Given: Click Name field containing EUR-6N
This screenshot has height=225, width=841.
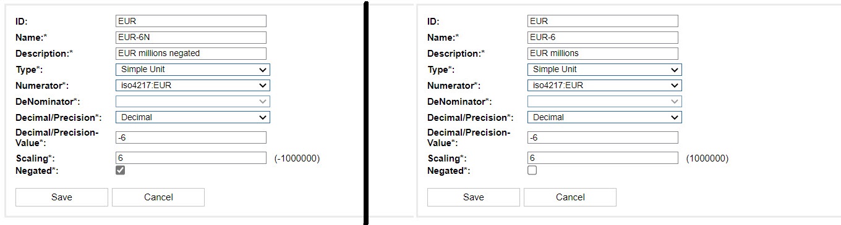Looking at the screenshot, I should [191, 38].
